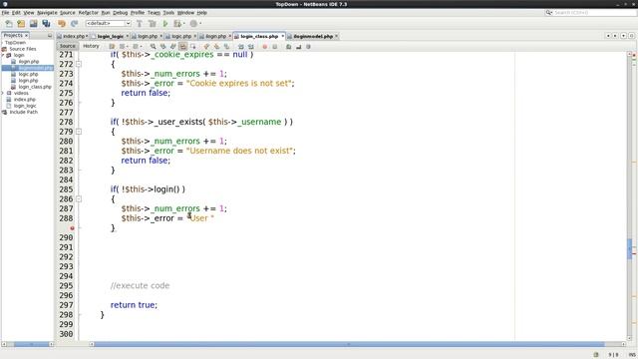Toggle a bookmark on current line
This screenshot has width=638, height=359.
226,47
